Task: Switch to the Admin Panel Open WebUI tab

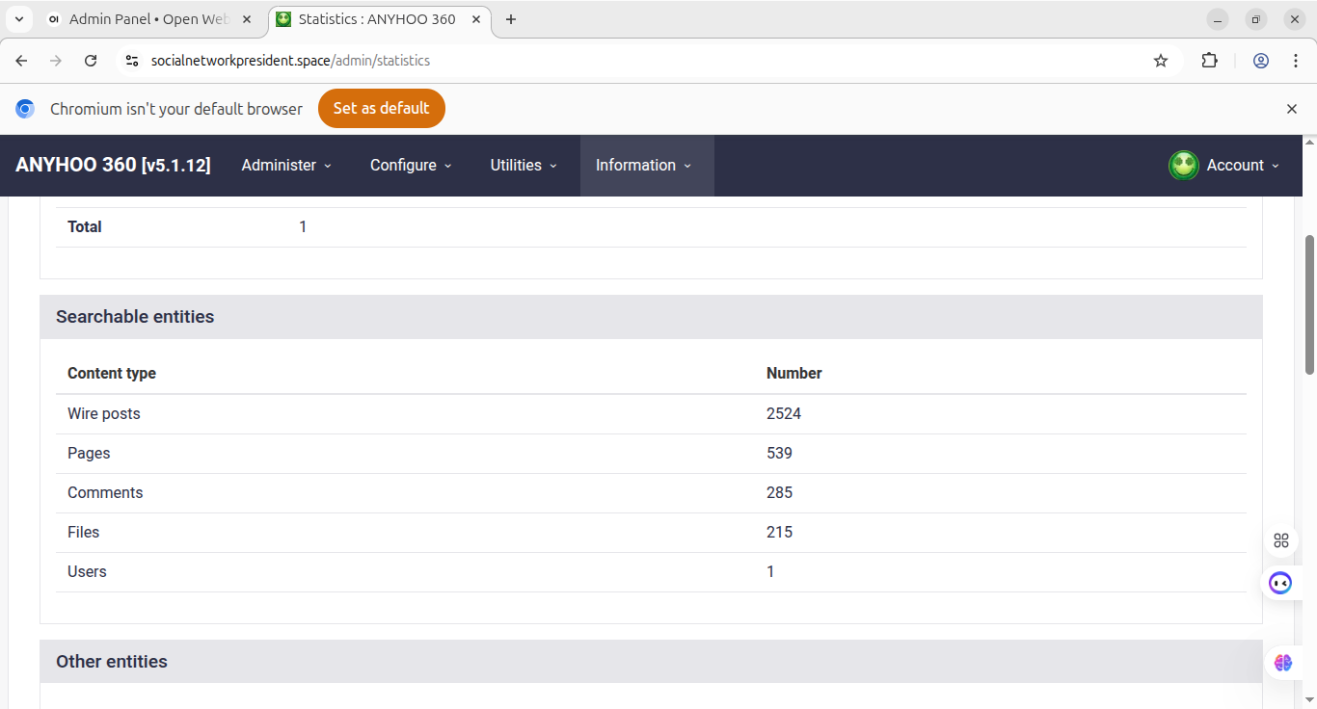Action: (x=149, y=19)
